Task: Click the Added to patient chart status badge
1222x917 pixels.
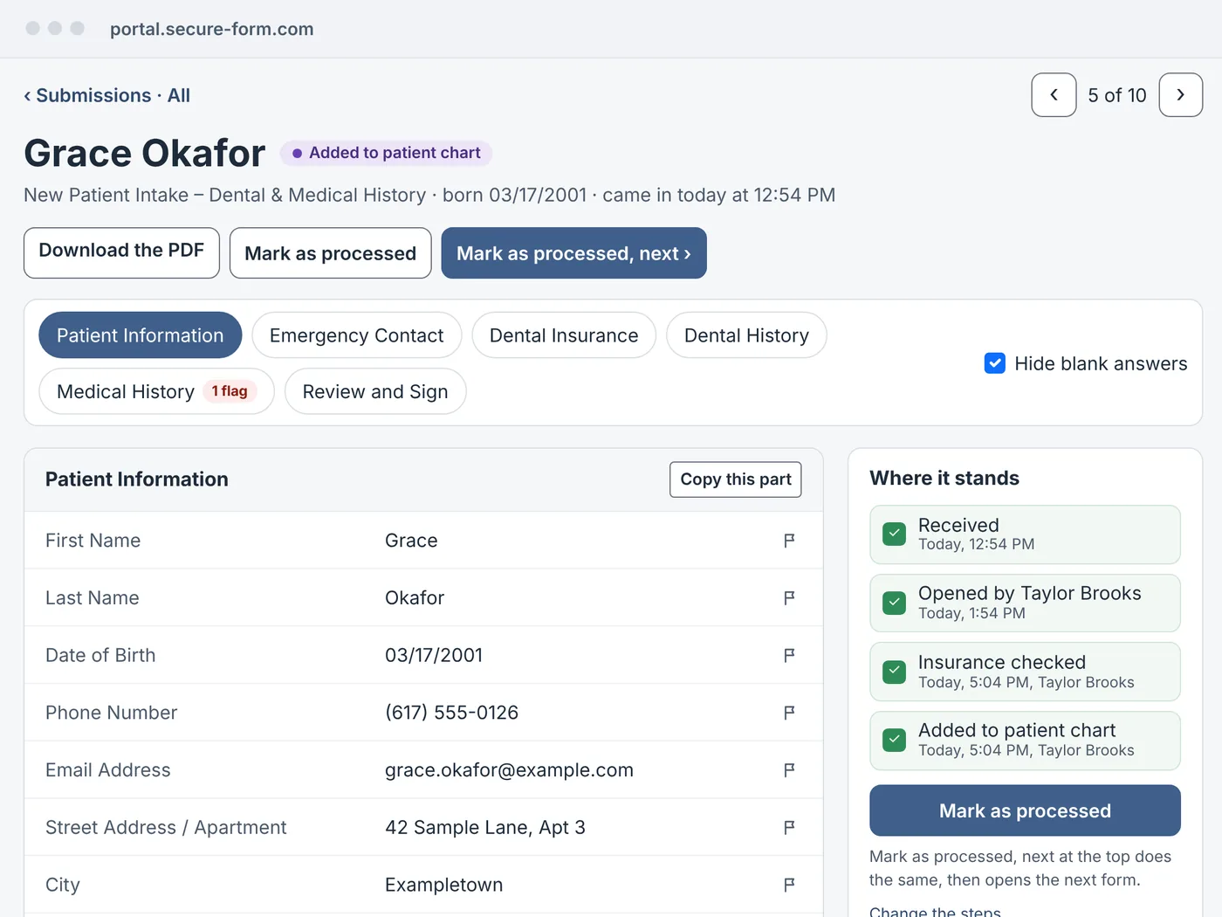Action: pyautogui.click(x=386, y=153)
